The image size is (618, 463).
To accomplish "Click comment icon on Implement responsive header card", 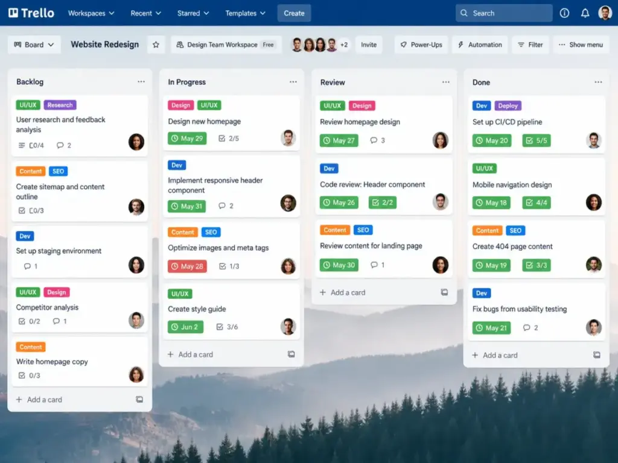I will (x=222, y=206).
